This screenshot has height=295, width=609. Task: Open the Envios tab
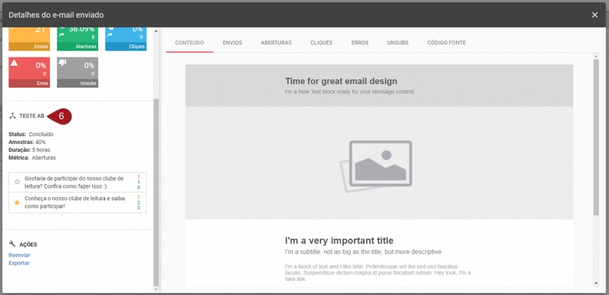pyautogui.click(x=232, y=43)
